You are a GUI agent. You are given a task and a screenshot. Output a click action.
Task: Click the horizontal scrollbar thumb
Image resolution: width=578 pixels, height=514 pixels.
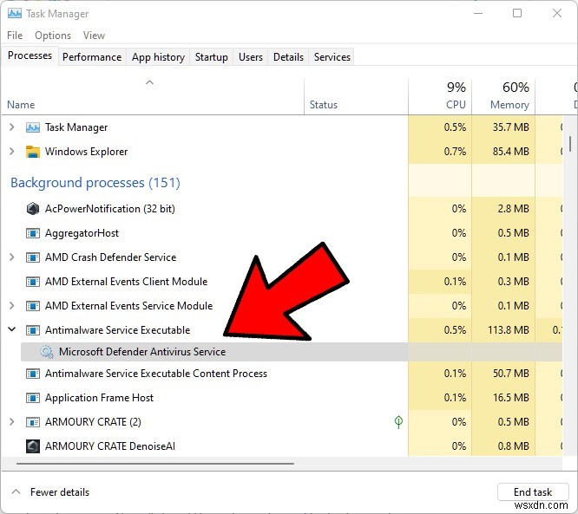pyautogui.click(x=155, y=464)
